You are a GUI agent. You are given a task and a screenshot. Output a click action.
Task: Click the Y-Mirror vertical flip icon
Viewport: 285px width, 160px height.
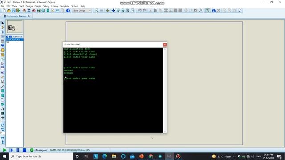coord(3,142)
